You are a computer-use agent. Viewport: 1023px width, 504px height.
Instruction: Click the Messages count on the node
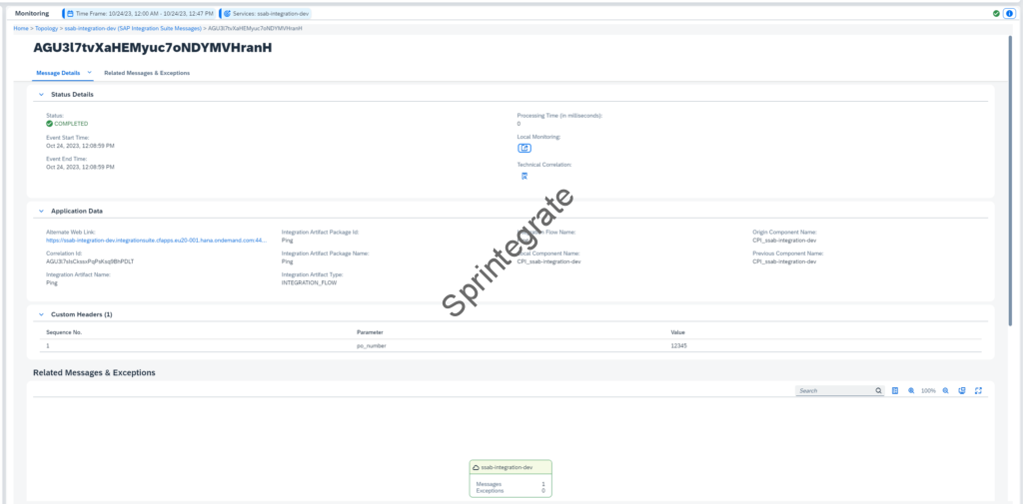[542, 484]
